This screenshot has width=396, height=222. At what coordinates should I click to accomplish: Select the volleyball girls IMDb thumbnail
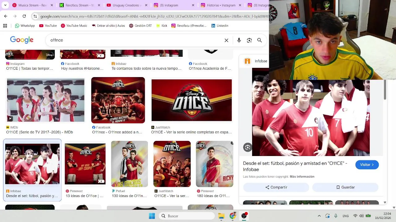[x=45, y=100]
